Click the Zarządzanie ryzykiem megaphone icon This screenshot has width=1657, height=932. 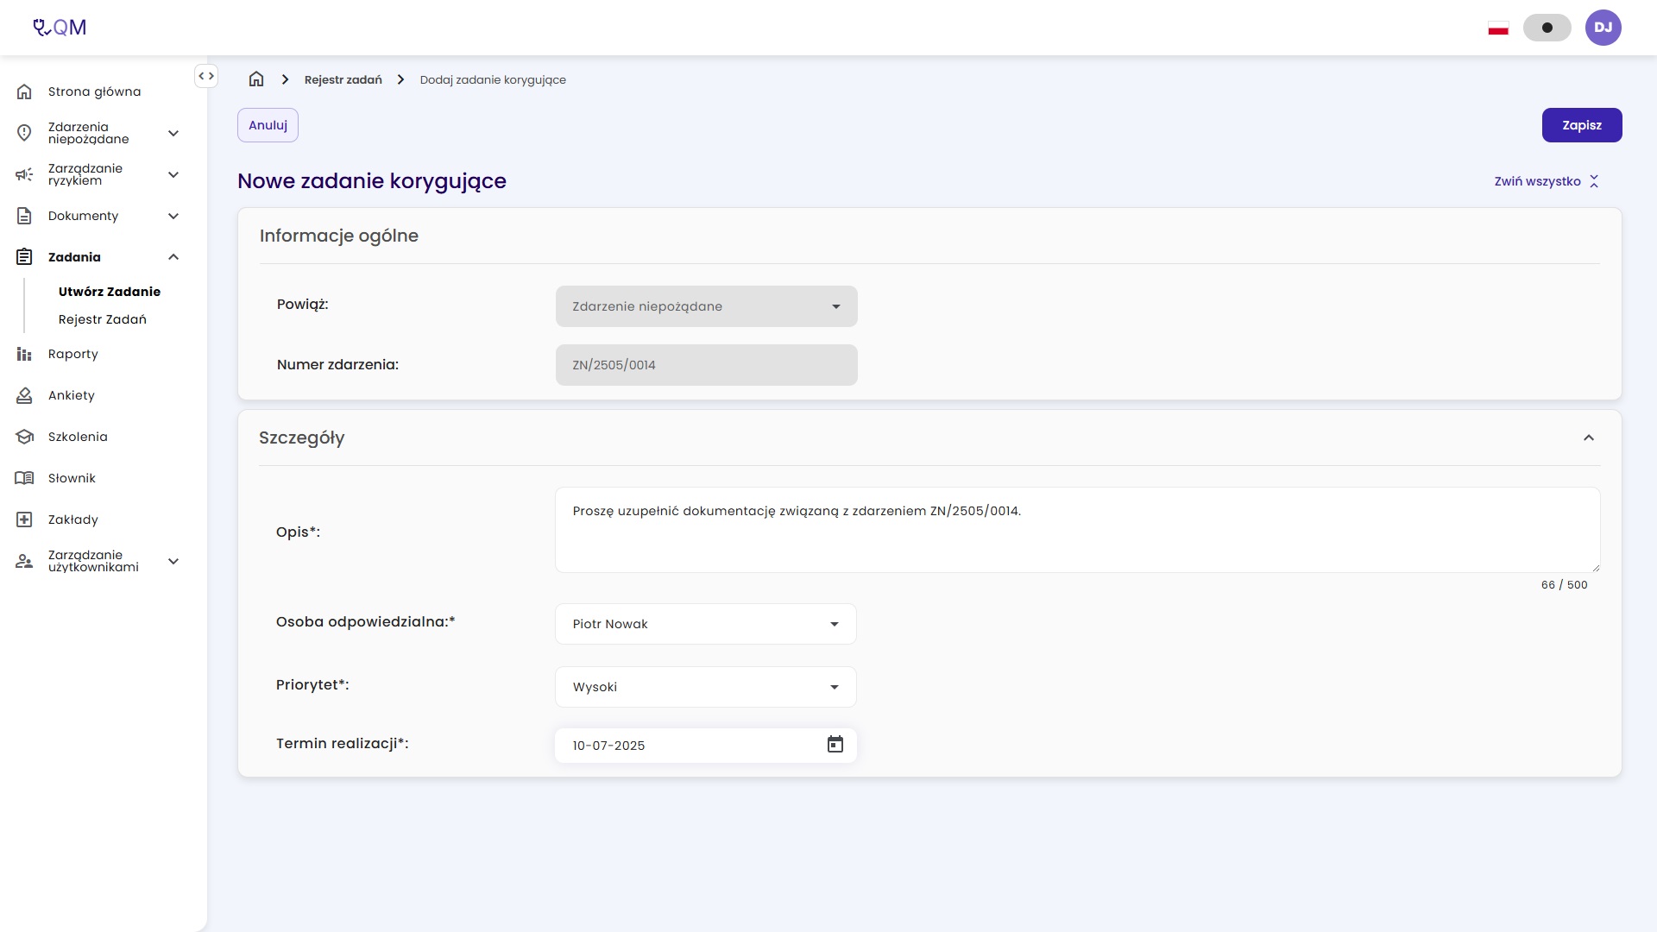coord(24,174)
